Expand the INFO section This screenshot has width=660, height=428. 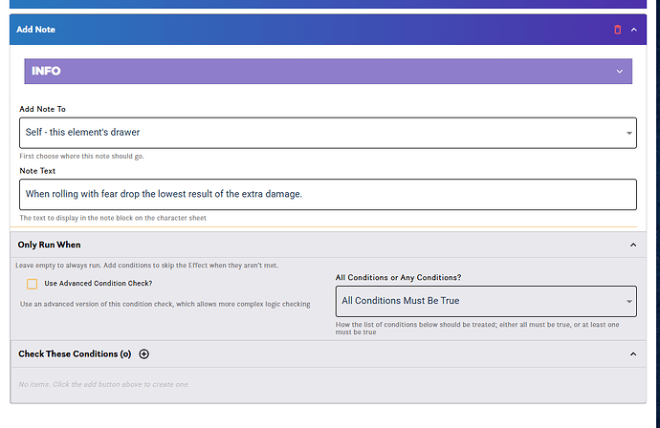[620, 72]
